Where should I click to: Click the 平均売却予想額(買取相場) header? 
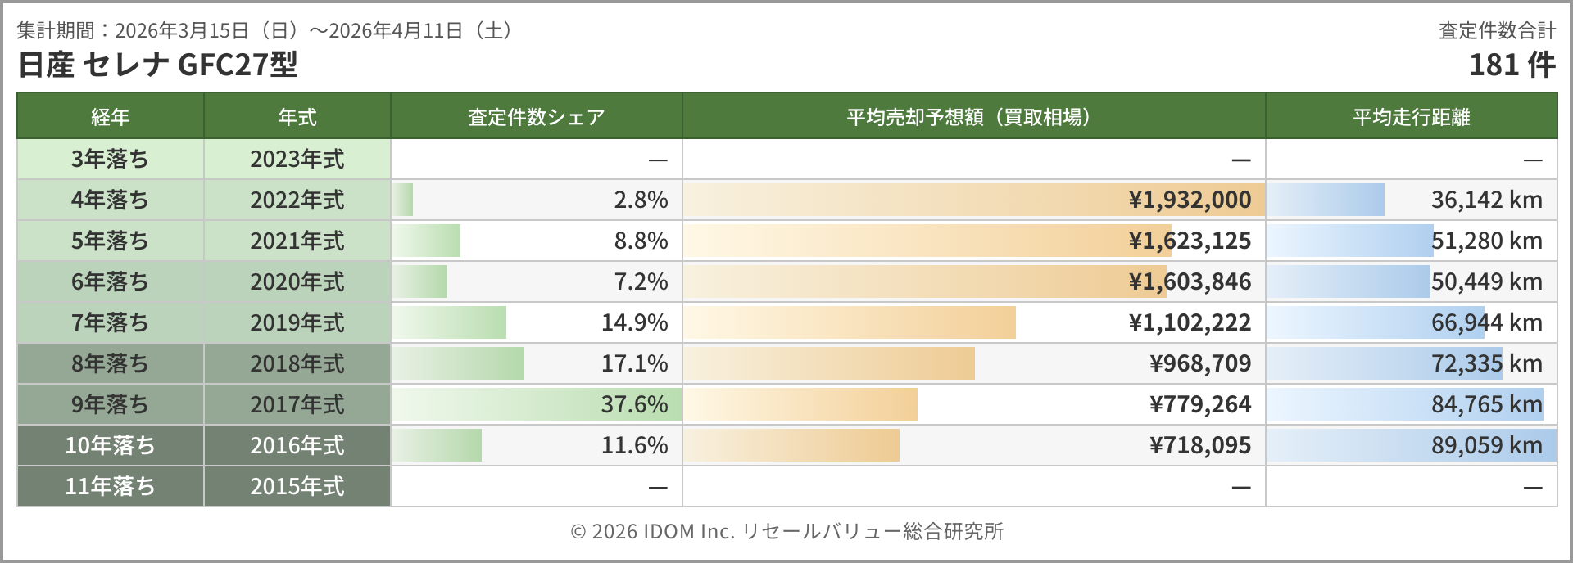972,117
